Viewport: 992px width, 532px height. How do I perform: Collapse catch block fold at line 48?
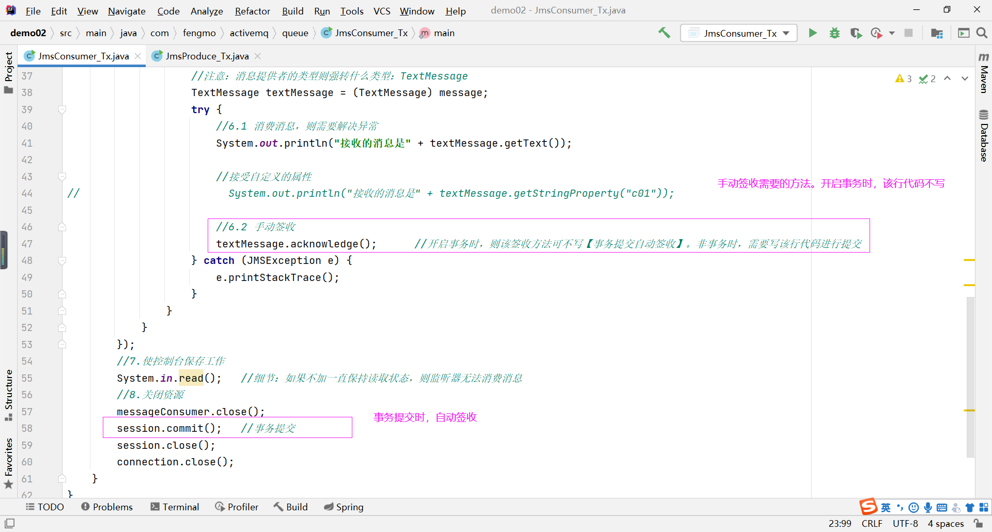62,260
